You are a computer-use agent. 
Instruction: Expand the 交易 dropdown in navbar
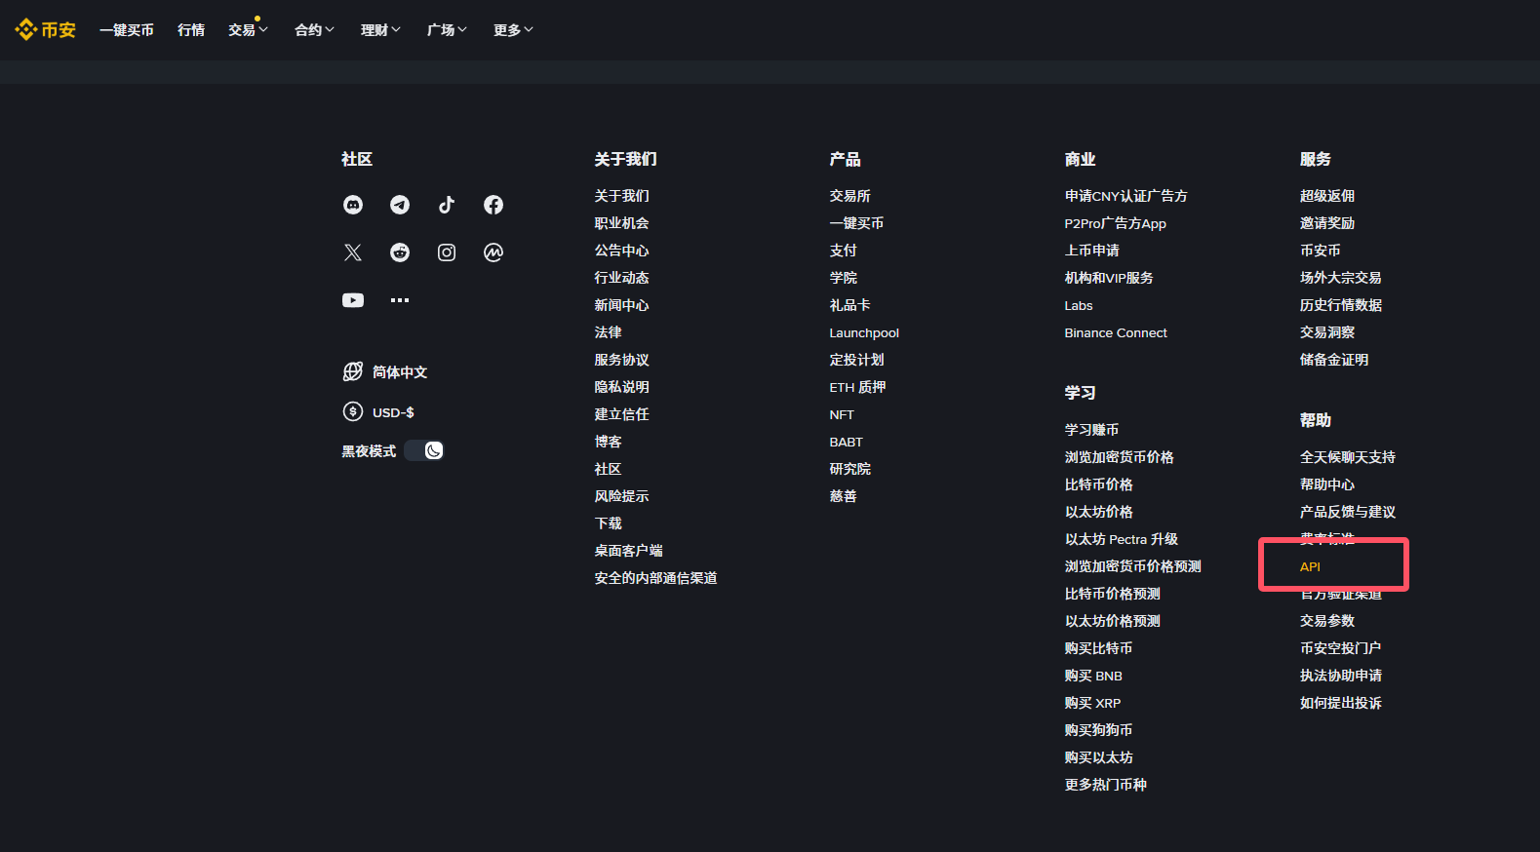tap(248, 30)
